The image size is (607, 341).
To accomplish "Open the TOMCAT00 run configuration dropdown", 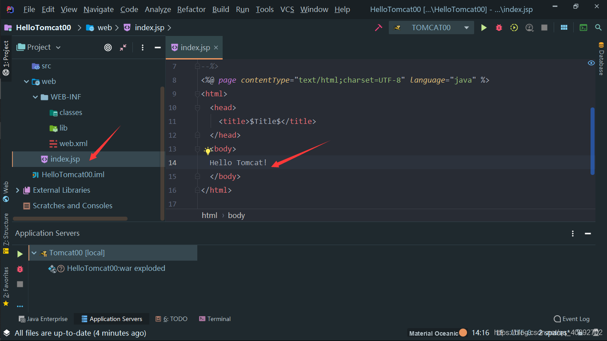I will click(467, 28).
